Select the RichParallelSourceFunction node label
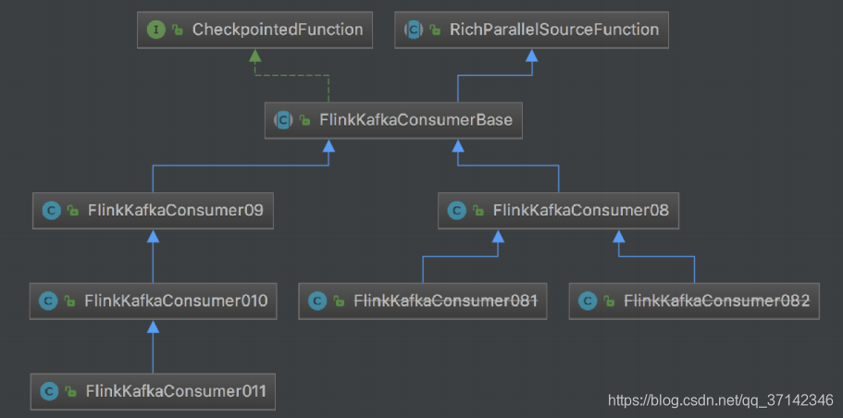The width and height of the screenshot is (843, 418). point(554,30)
